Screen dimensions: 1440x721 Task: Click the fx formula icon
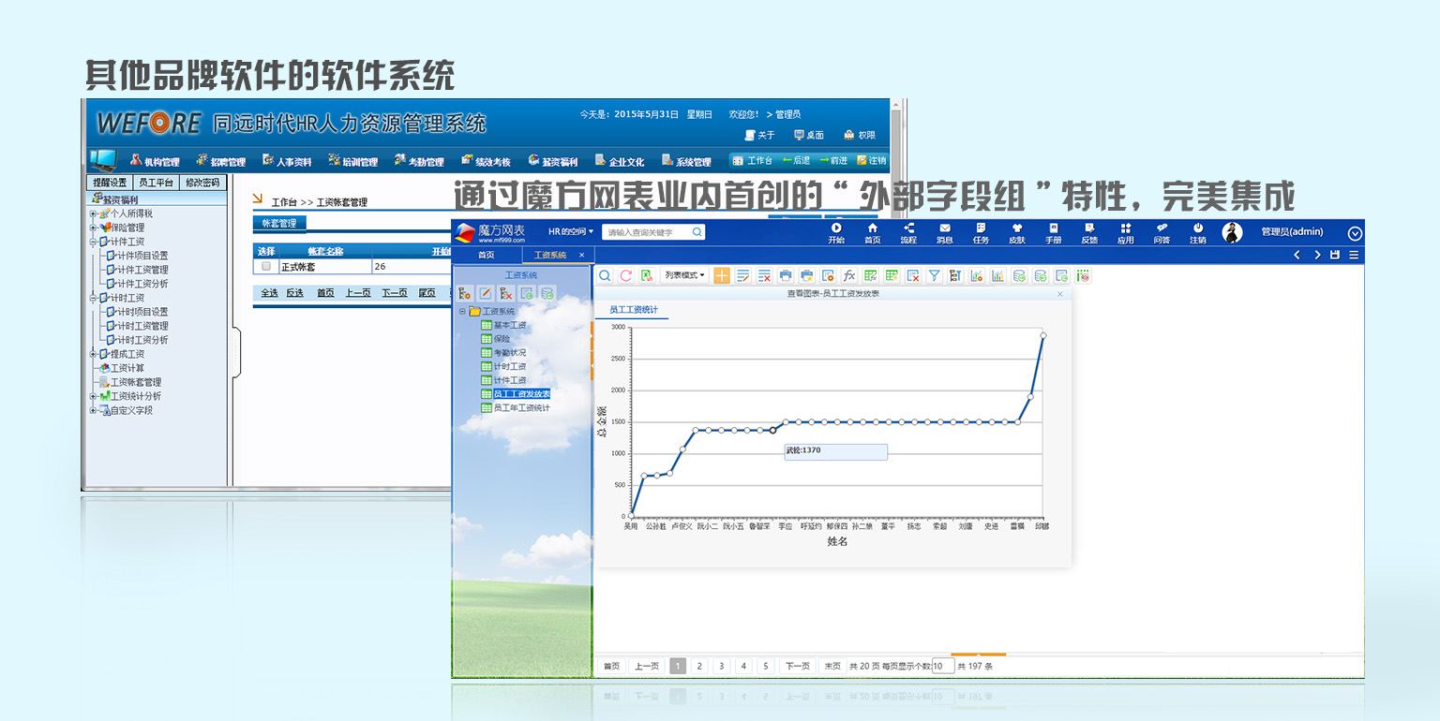(848, 275)
